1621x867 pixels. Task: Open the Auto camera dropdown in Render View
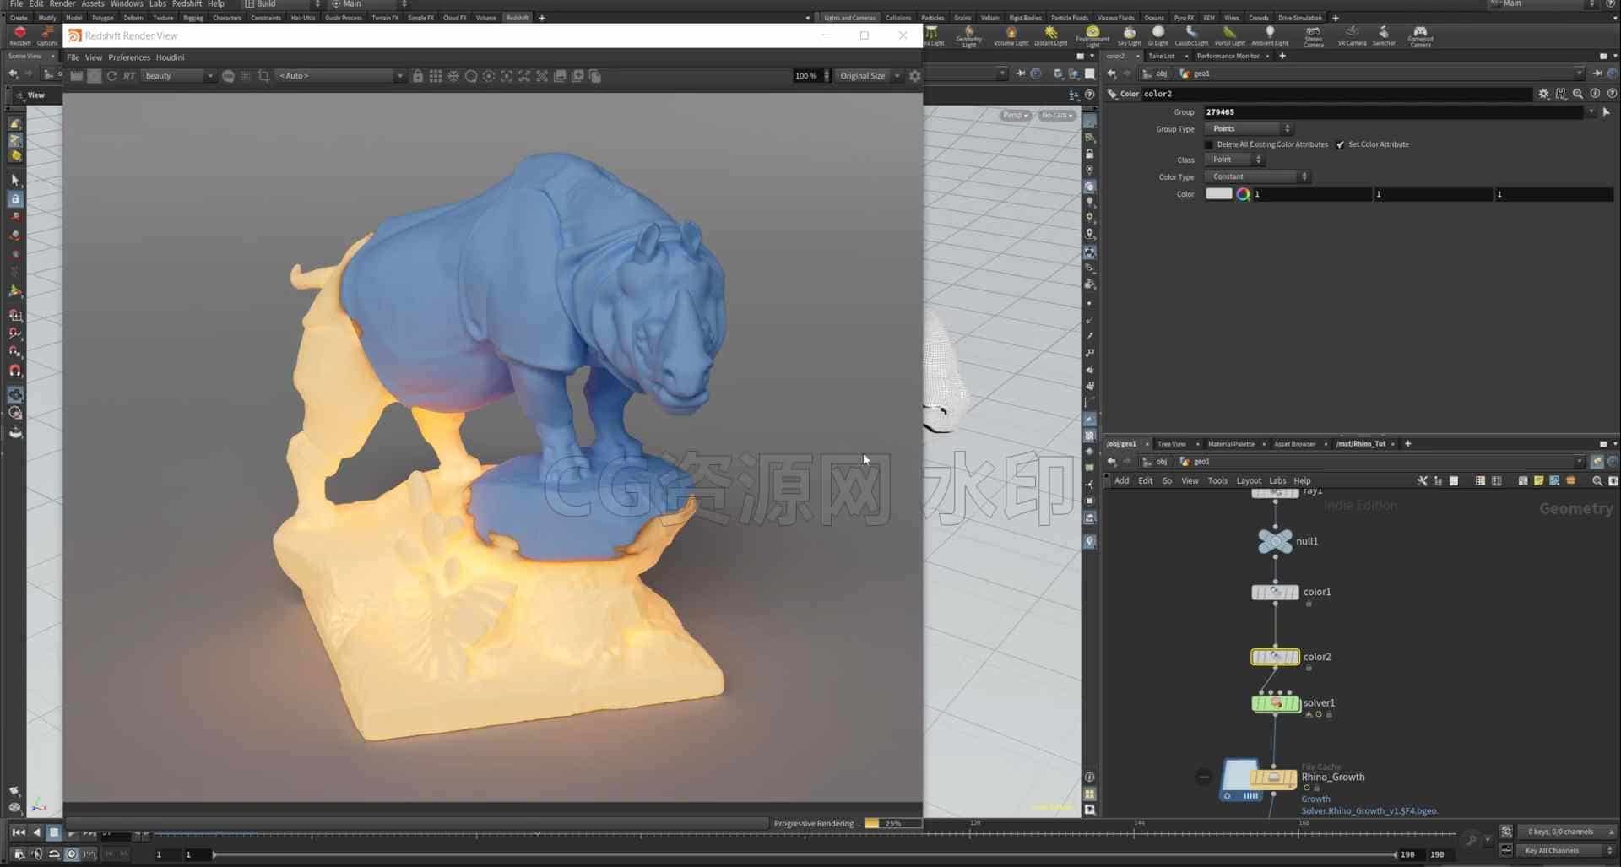(x=341, y=76)
